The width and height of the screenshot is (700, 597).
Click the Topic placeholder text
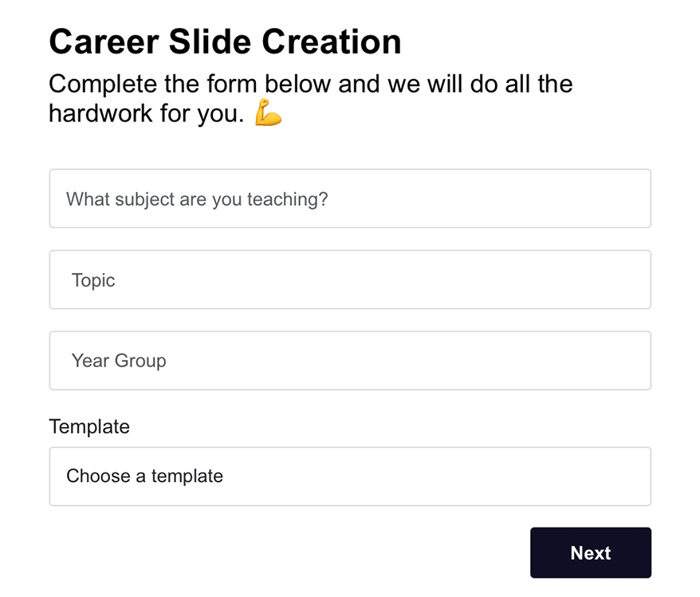point(93,280)
